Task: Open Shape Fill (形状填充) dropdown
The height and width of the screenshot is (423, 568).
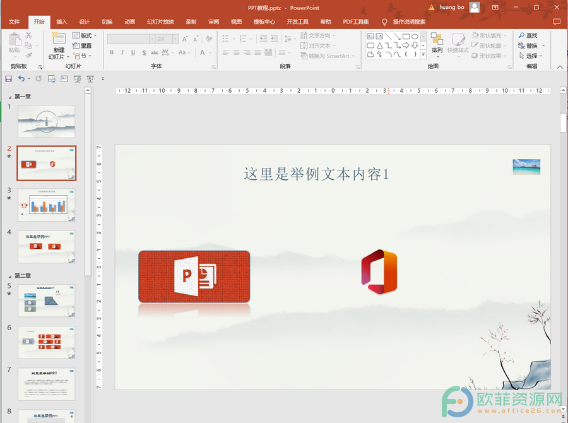Action: pos(489,35)
